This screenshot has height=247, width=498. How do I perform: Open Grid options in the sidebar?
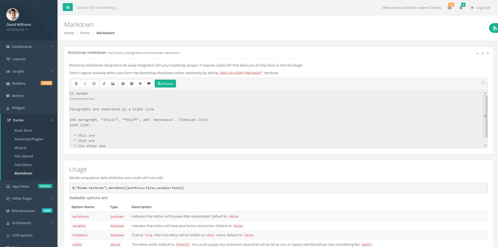pyautogui.click(x=29, y=235)
